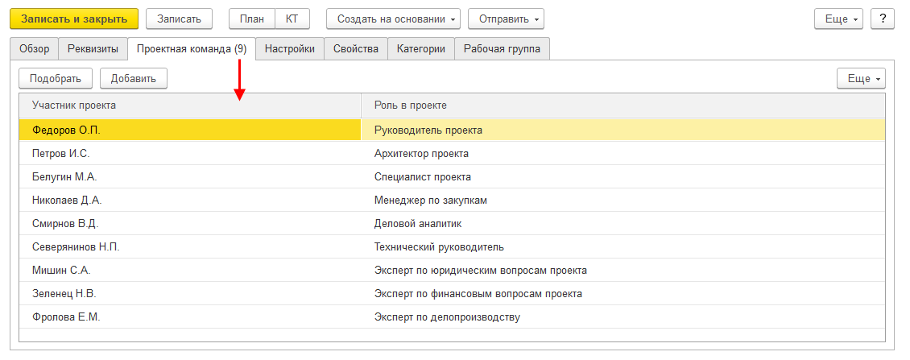Viewport: 910px width, 360px height.
Task: Click 'Добавить' to add a participant
Action: (133, 78)
